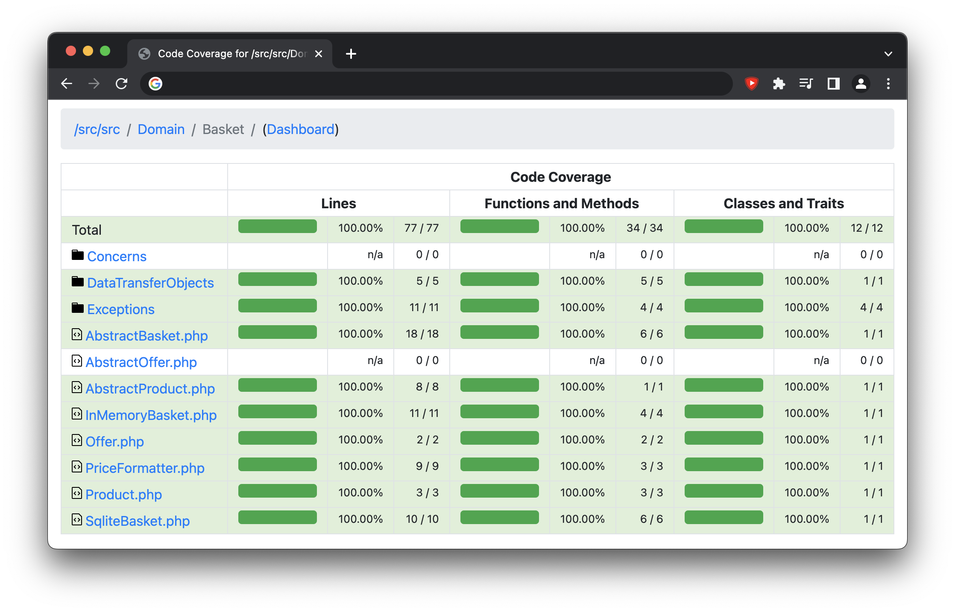955x612 pixels.
Task: Expand the tab search chevron
Action: click(x=888, y=54)
